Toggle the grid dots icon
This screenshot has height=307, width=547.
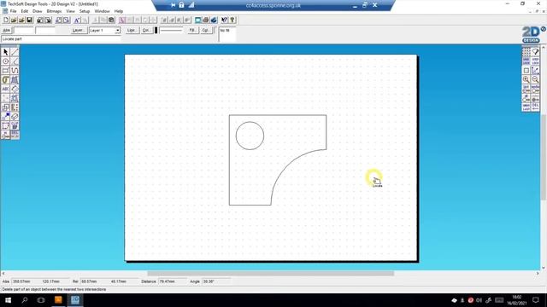point(526,52)
